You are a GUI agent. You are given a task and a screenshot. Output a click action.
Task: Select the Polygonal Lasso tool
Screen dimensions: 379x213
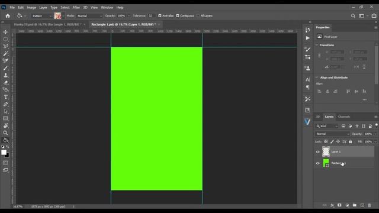coord(5,46)
